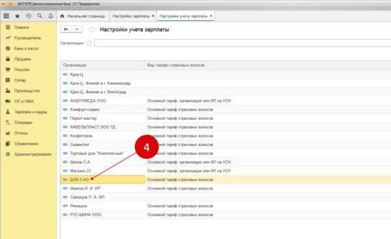The image size is (391, 239).
Task: Switch to Настройки зарплаты tab
Action: pos(131,16)
